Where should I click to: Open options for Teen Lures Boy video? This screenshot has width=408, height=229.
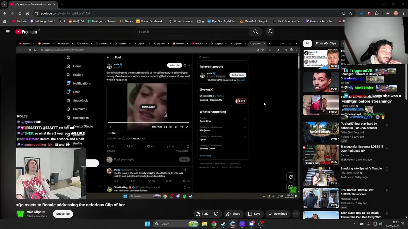coord(387,214)
